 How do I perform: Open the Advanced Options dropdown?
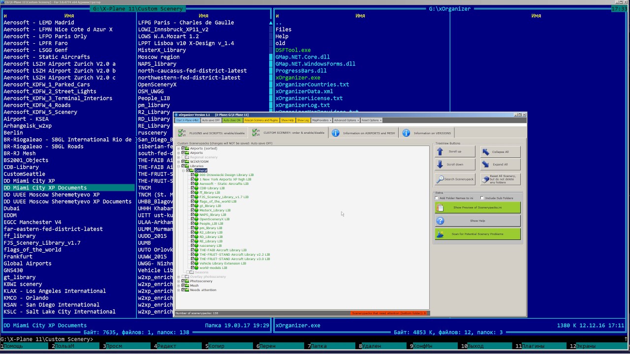pos(346,120)
